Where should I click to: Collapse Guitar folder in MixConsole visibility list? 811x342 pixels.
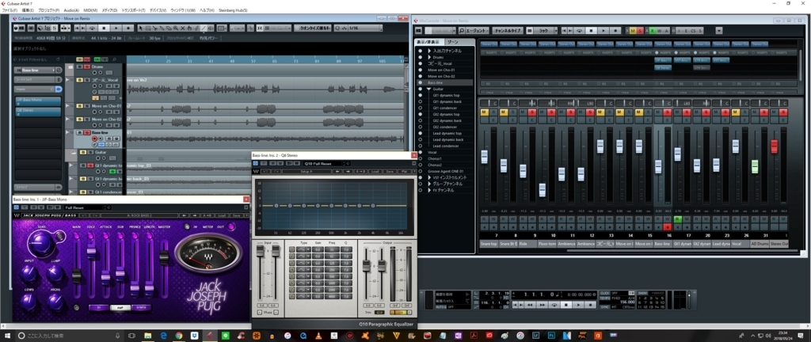[x=428, y=89]
